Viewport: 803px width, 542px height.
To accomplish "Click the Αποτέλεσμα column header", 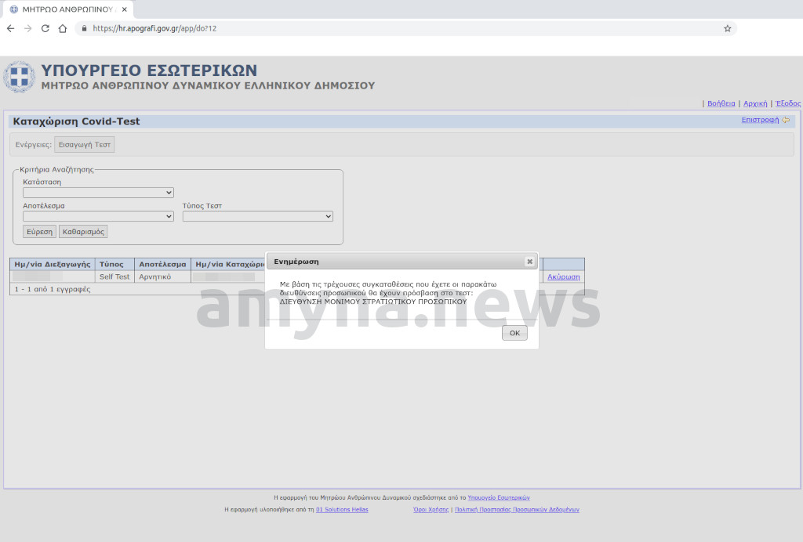I will pos(162,265).
